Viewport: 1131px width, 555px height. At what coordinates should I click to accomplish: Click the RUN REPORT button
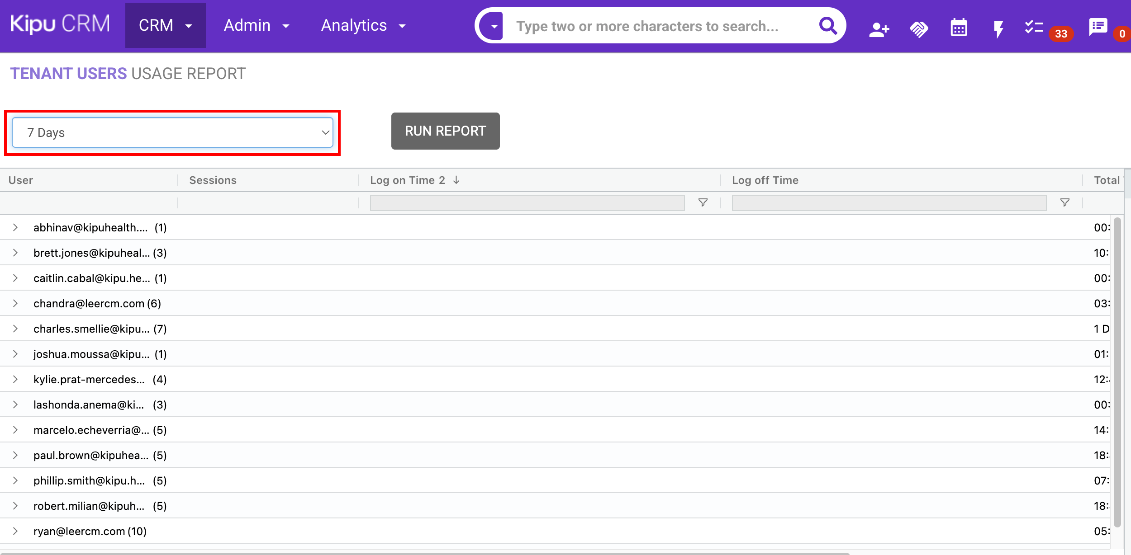coord(445,131)
